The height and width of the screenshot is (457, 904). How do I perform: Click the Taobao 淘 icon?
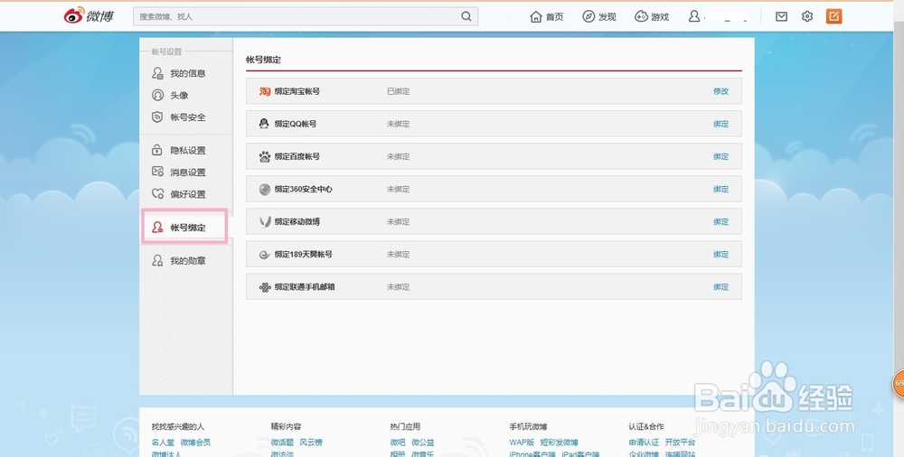click(265, 91)
